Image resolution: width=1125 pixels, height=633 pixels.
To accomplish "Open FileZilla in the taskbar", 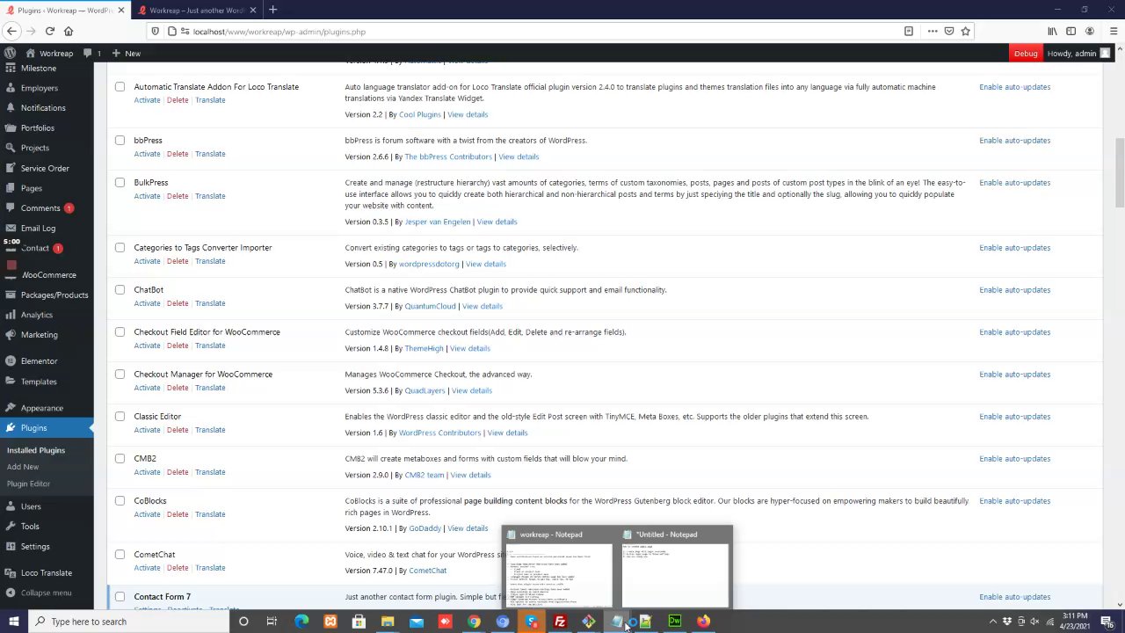I will pyautogui.click(x=560, y=622).
